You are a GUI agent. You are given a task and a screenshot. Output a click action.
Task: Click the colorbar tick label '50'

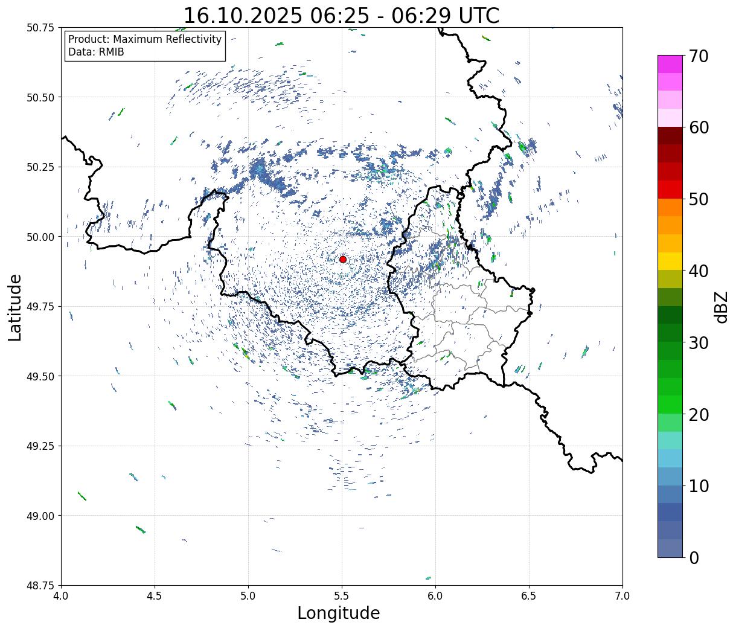coord(699,199)
